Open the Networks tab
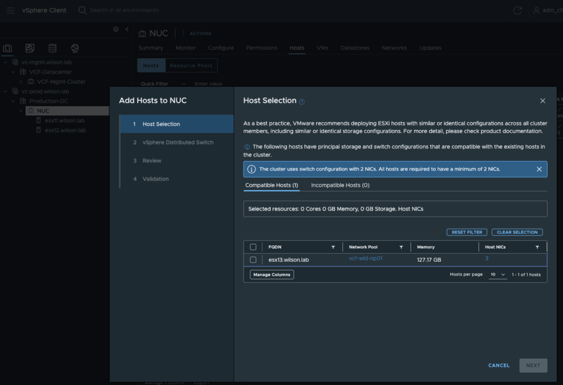 click(394, 48)
